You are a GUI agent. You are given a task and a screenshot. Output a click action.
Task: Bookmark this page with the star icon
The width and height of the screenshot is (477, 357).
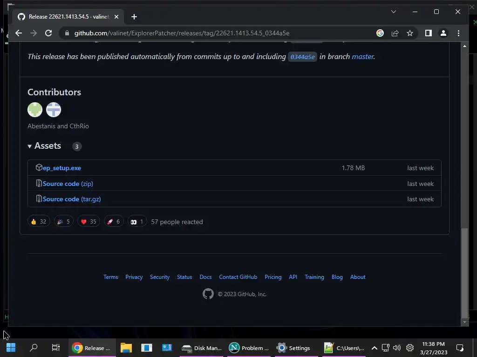[410, 33]
